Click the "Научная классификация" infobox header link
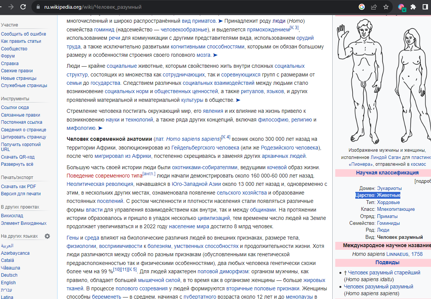Image resolution: width=431 pixels, height=299 pixels. [x=387, y=173]
